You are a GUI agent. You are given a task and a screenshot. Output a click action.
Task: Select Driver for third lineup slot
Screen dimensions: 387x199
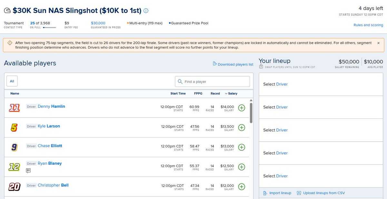point(282,130)
